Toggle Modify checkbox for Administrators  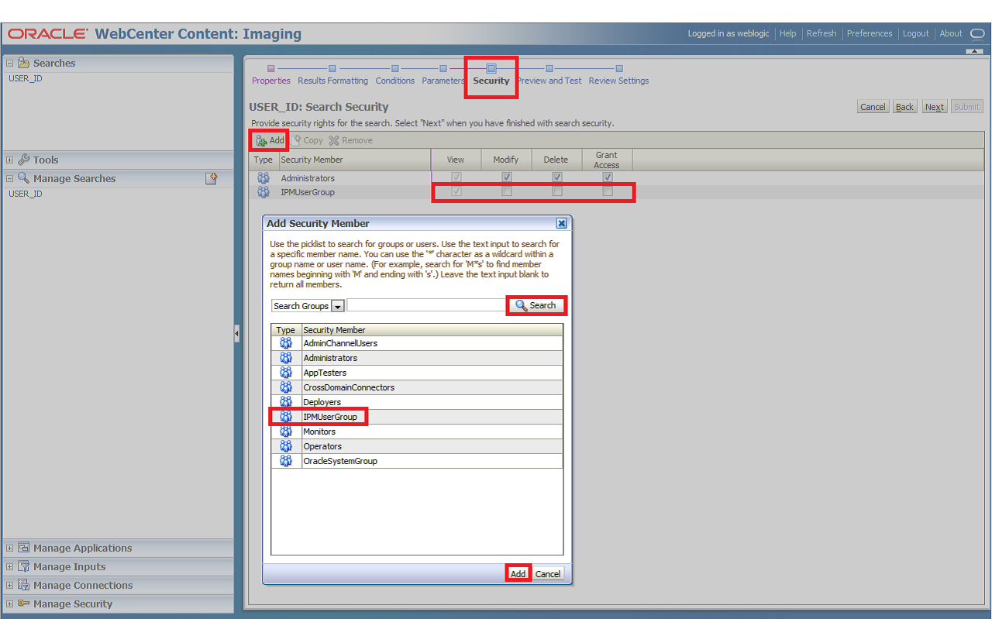pos(507,177)
